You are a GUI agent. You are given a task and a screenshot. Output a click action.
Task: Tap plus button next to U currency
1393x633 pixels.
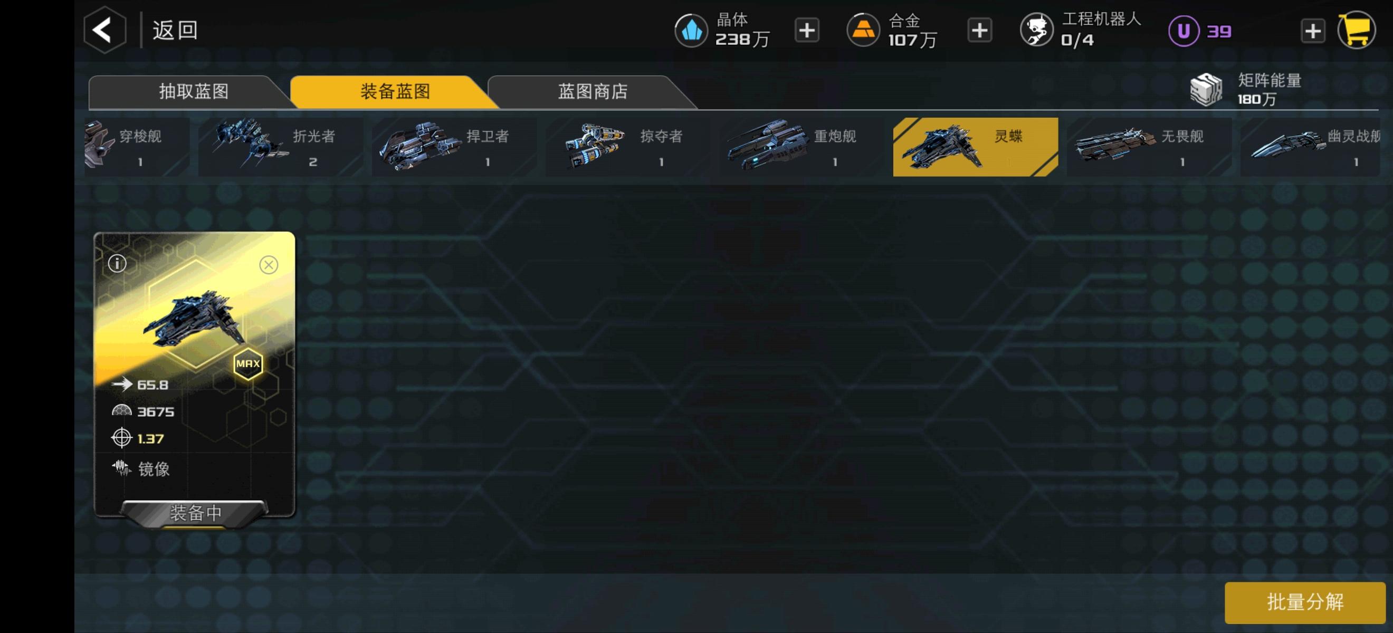[1312, 31]
